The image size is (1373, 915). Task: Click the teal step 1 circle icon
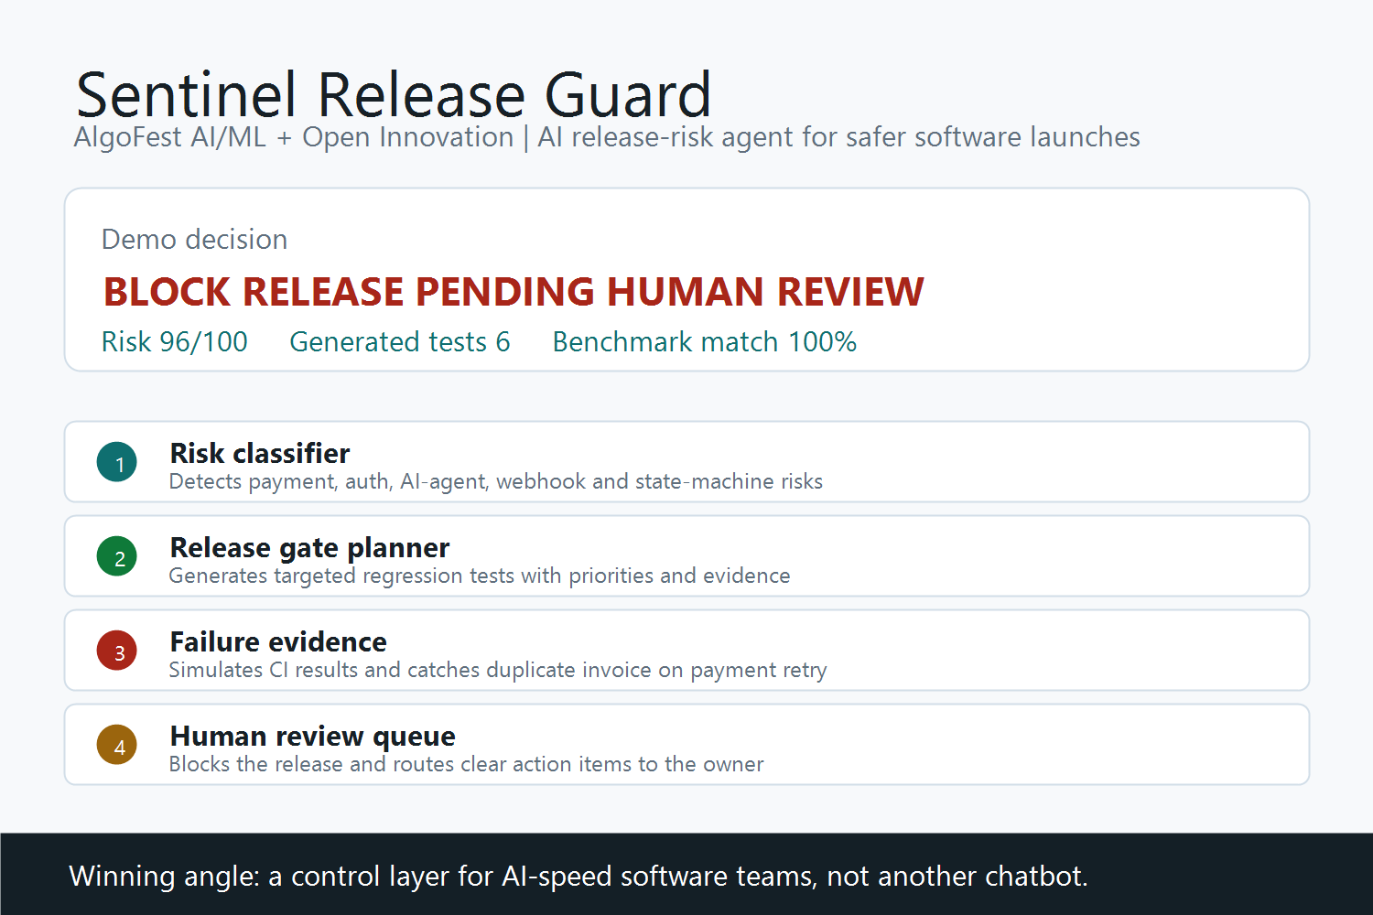pos(117,462)
